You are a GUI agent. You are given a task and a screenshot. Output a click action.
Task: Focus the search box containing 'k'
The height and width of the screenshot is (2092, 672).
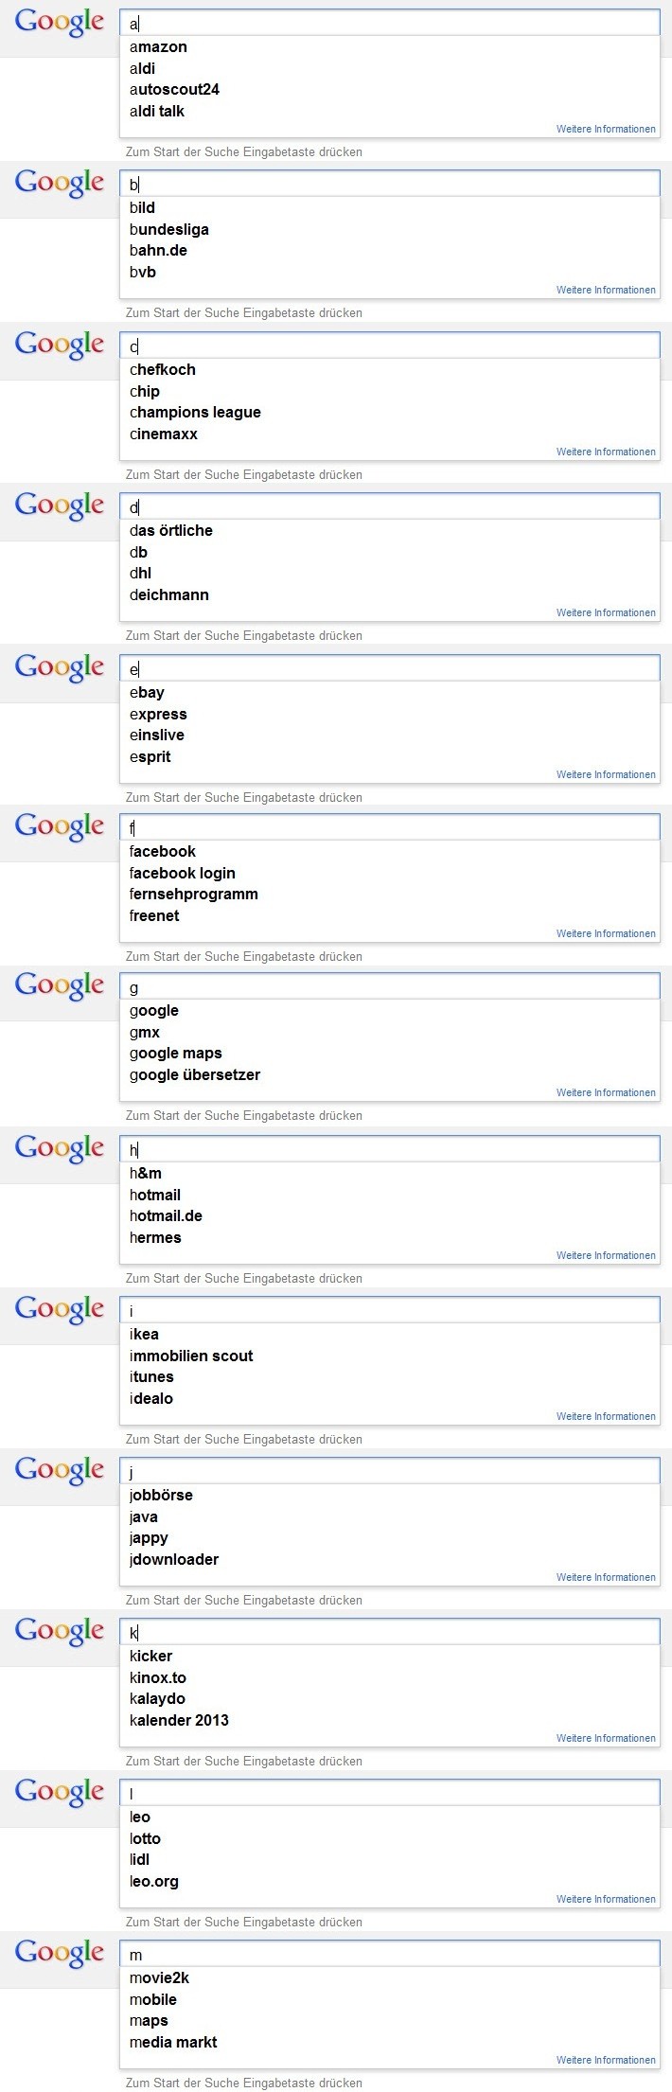(x=390, y=1633)
